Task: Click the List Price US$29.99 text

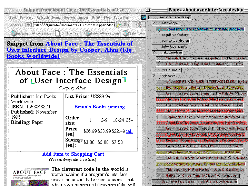Action: point(88,96)
